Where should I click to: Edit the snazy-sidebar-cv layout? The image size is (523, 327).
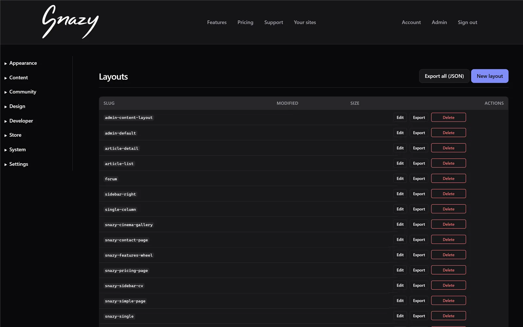[400, 285]
